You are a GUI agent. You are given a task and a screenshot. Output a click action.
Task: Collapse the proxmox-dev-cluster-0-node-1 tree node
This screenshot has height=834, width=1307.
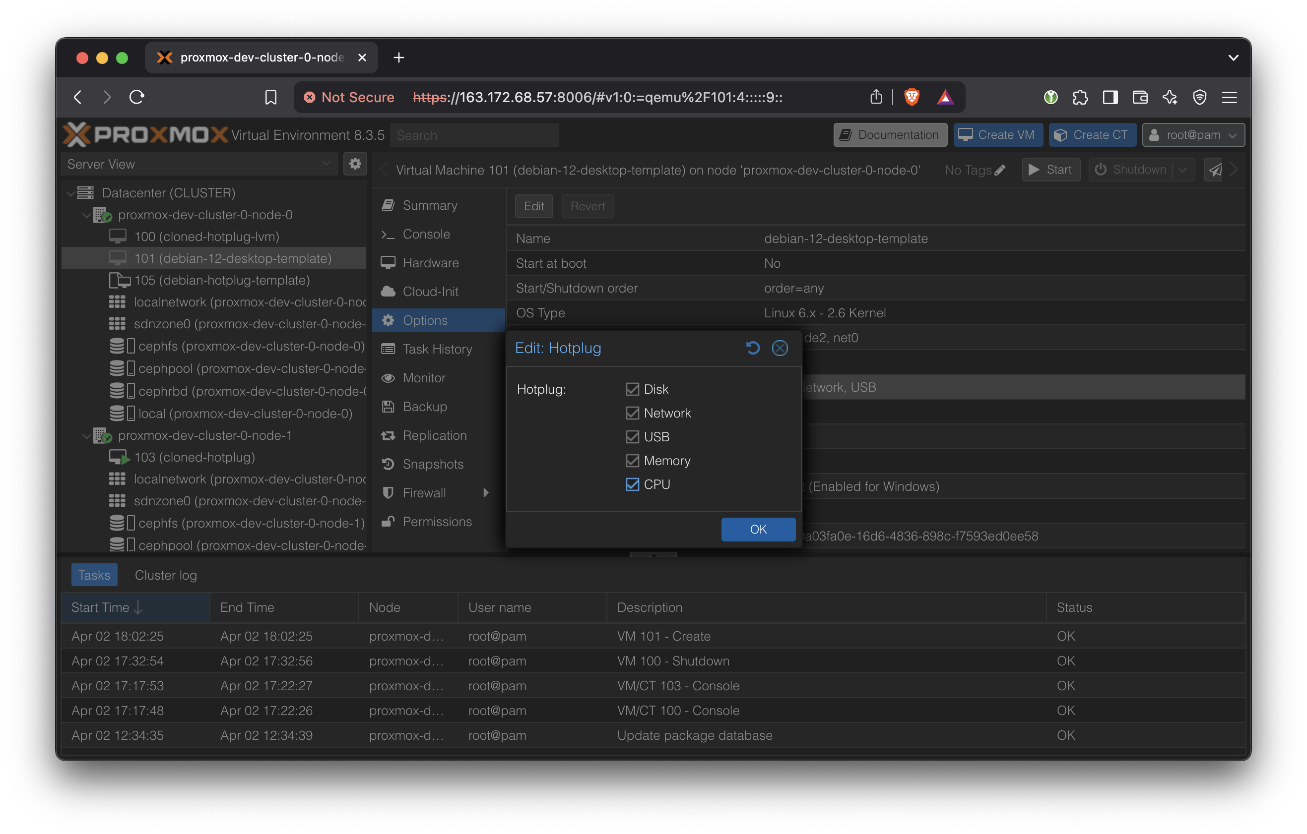86,435
